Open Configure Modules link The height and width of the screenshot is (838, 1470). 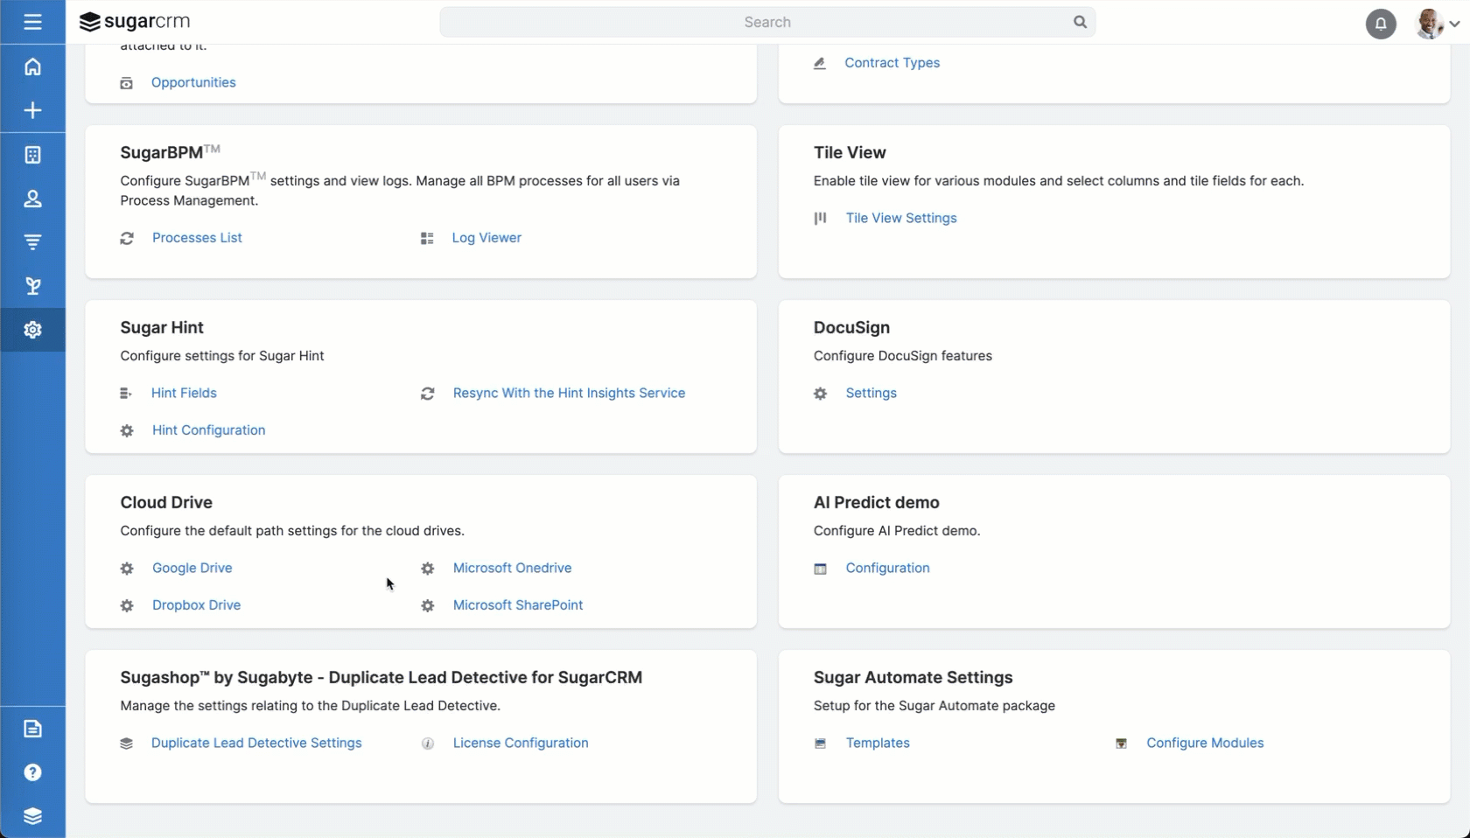pos(1205,743)
